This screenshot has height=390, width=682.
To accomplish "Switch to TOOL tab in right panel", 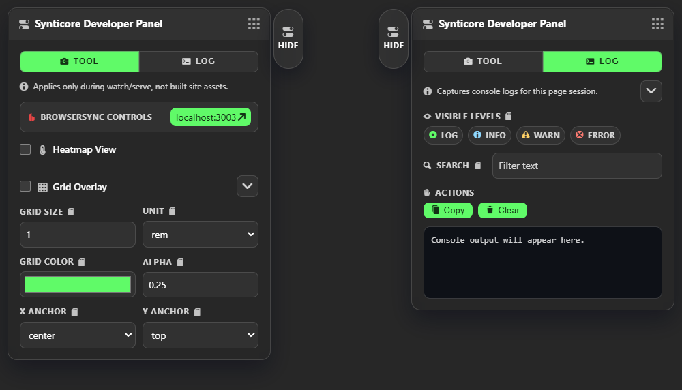I will click(x=483, y=61).
